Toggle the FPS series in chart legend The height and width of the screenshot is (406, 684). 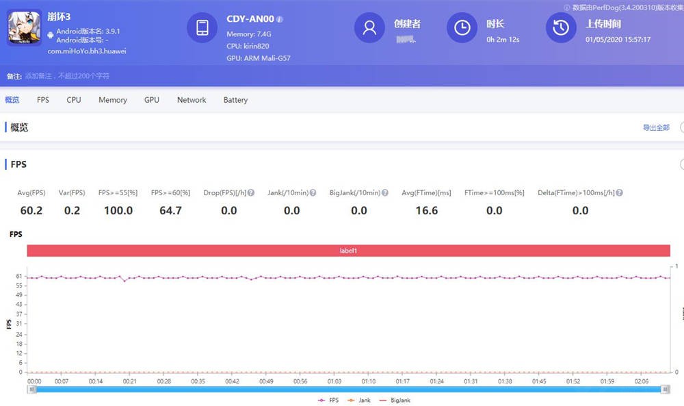(x=328, y=400)
